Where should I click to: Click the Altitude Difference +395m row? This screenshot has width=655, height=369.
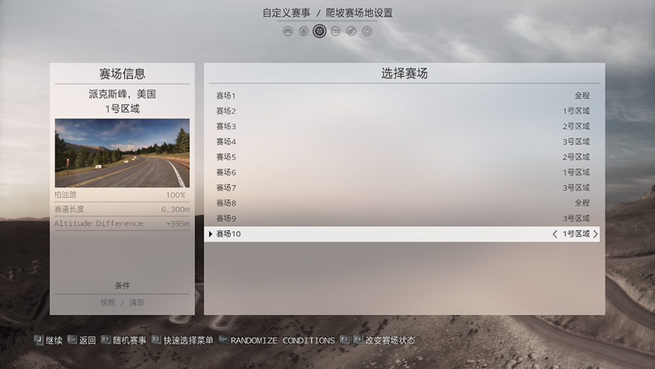pos(122,223)
